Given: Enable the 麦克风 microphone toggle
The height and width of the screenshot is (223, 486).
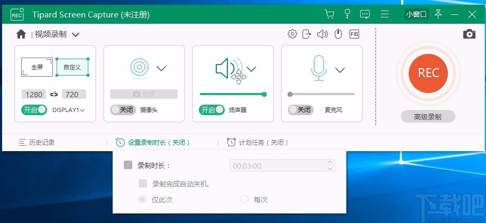Looking at the screenshot, I should (x=301, y=110).
